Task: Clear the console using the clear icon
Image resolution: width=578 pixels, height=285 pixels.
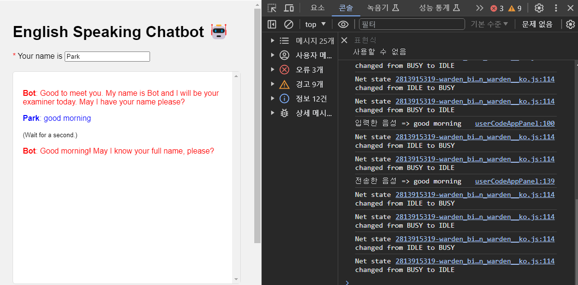Action: pyautogui.click(x=288, y=24)
